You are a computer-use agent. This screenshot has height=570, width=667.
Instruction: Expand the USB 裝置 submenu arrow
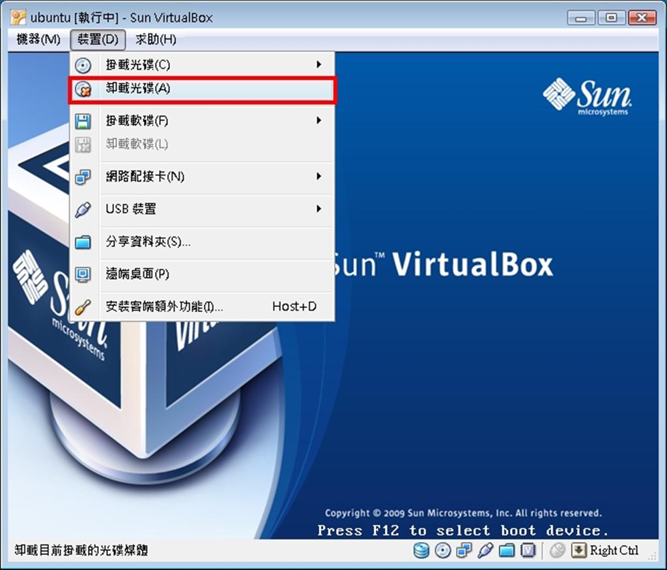point(319,209)
